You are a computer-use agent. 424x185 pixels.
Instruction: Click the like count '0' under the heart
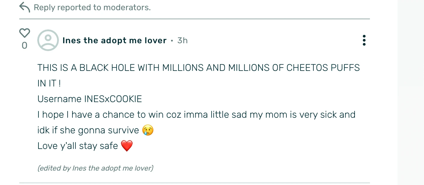click(x=24, y=46)
